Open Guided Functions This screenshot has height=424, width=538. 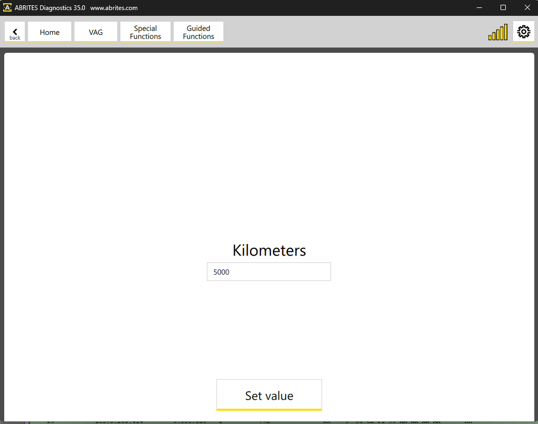pos(199,32)
